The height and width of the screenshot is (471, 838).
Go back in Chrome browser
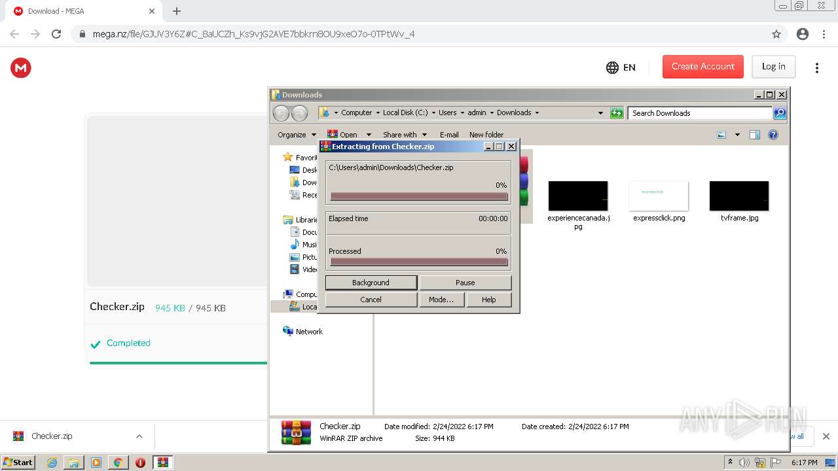14,34
